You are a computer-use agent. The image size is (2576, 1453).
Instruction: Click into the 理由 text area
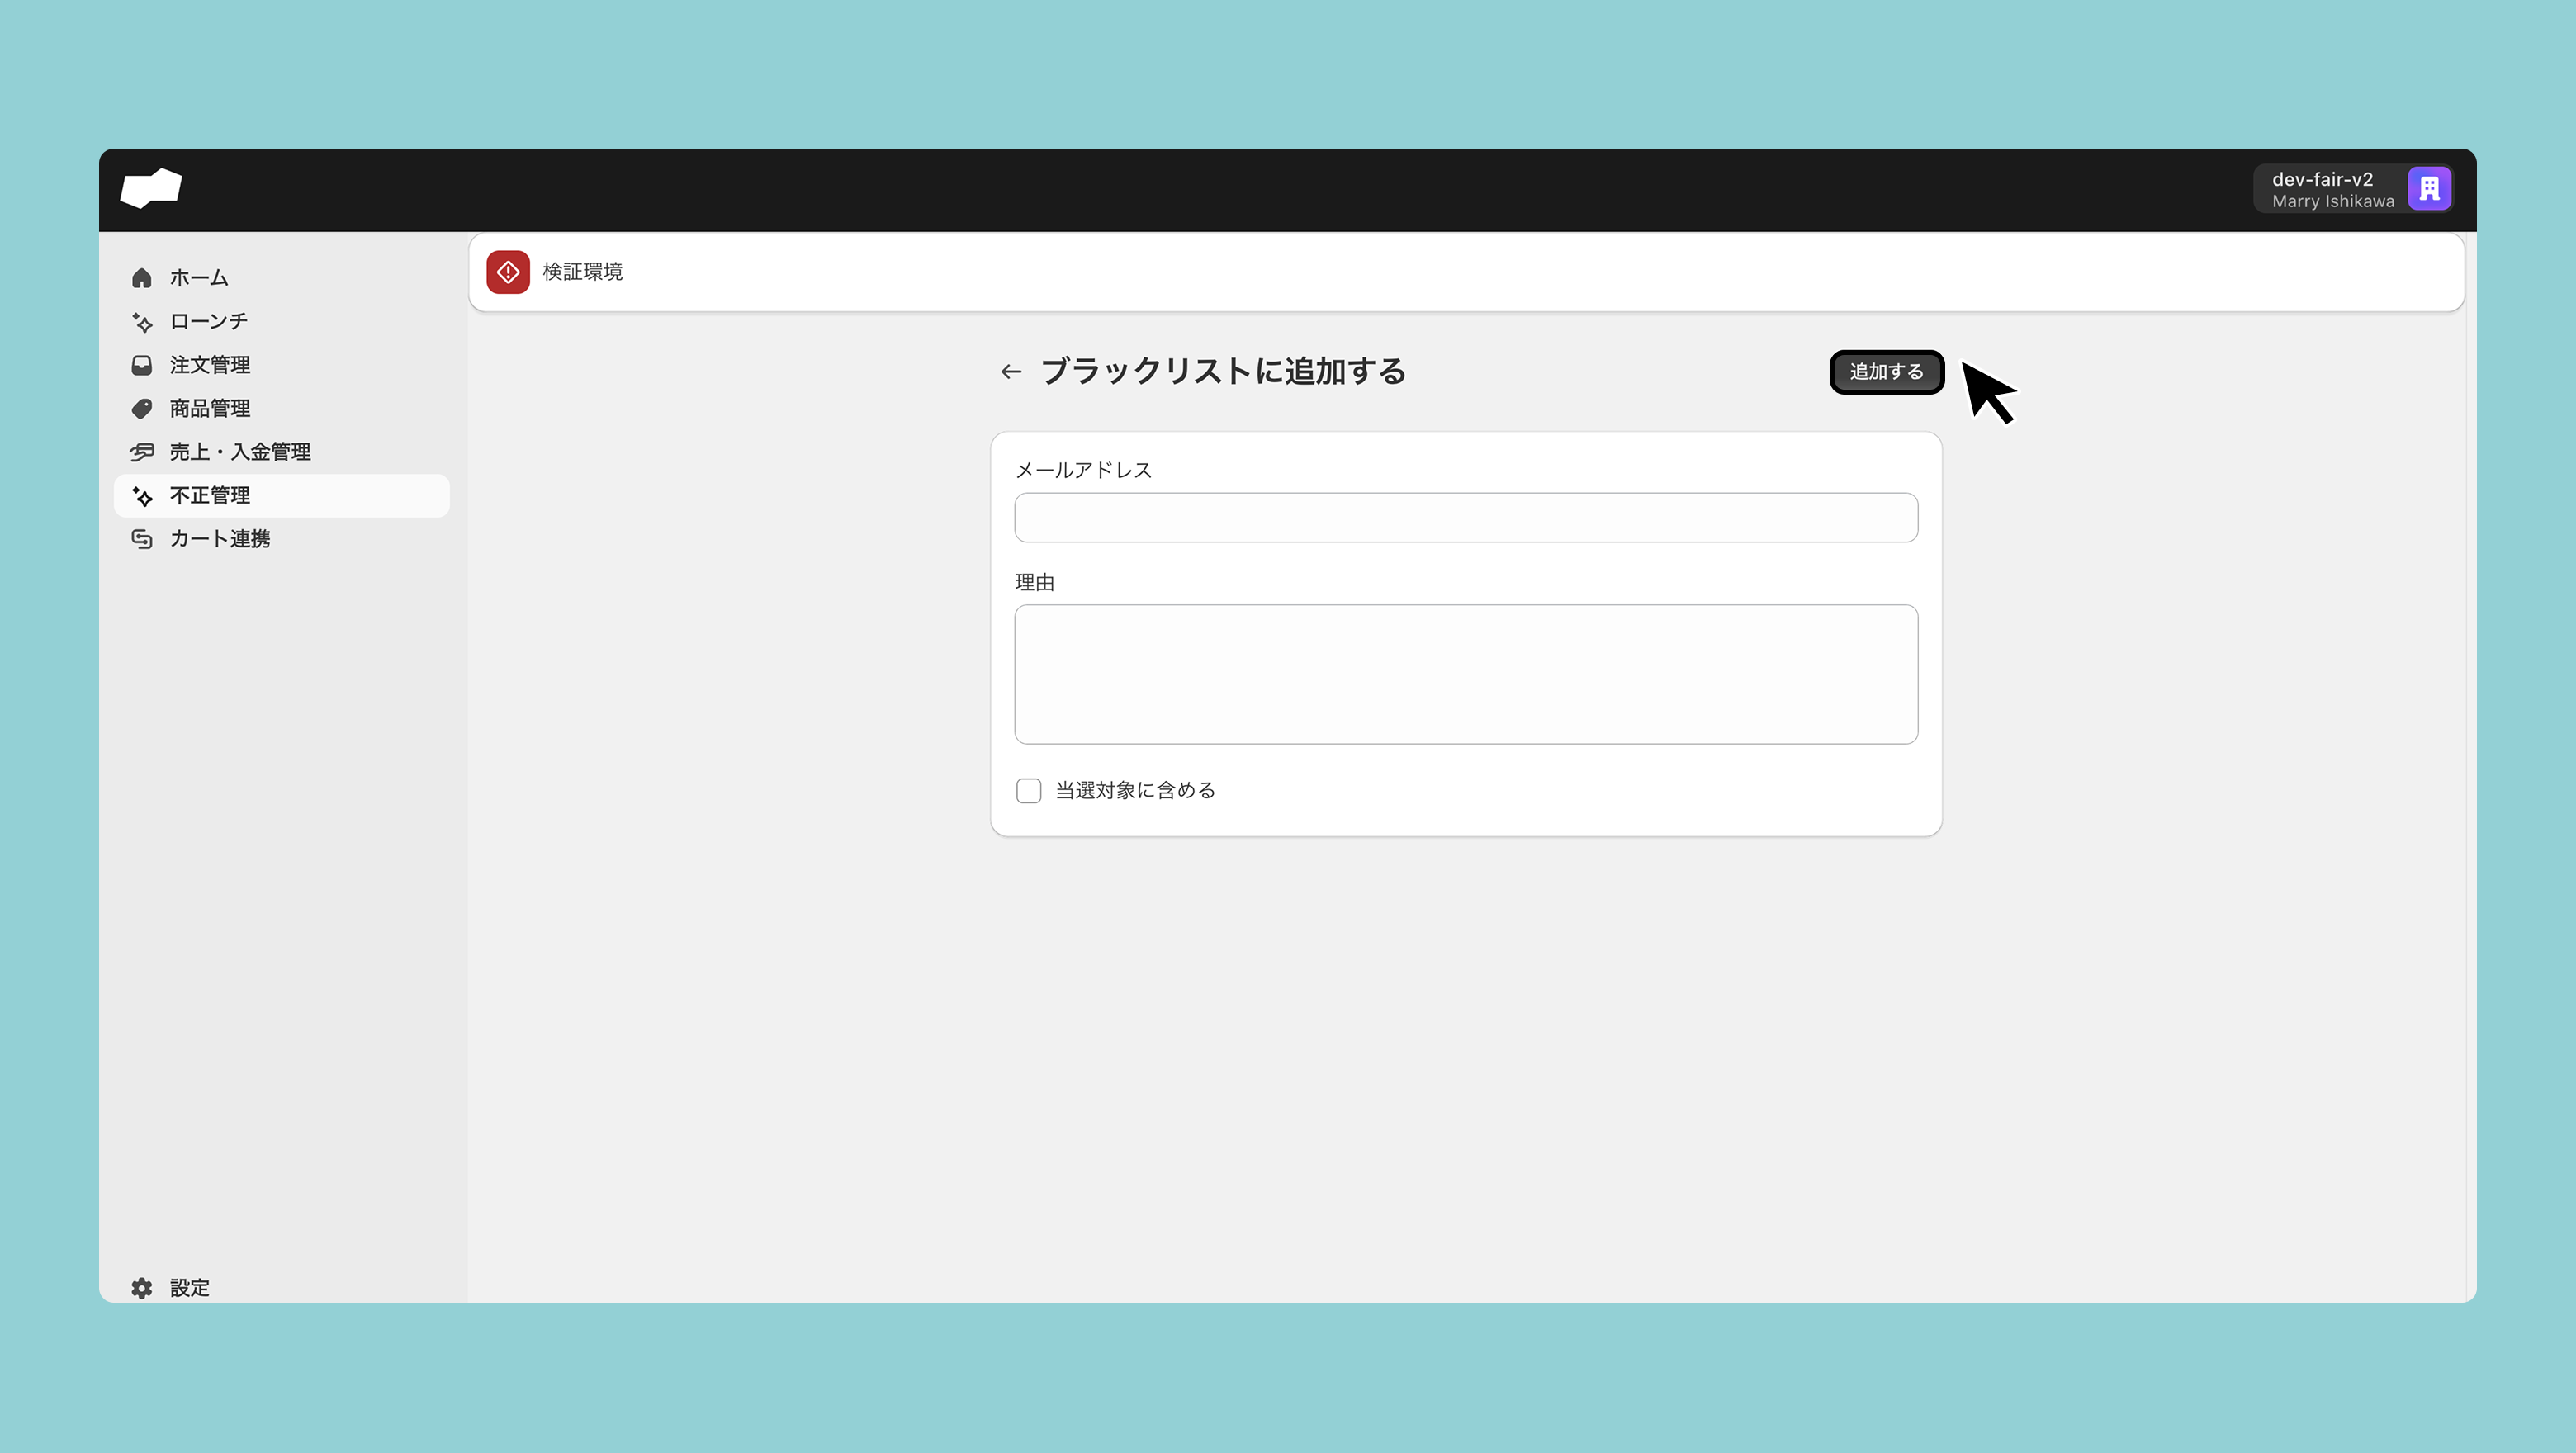(x=1466, y=674)
